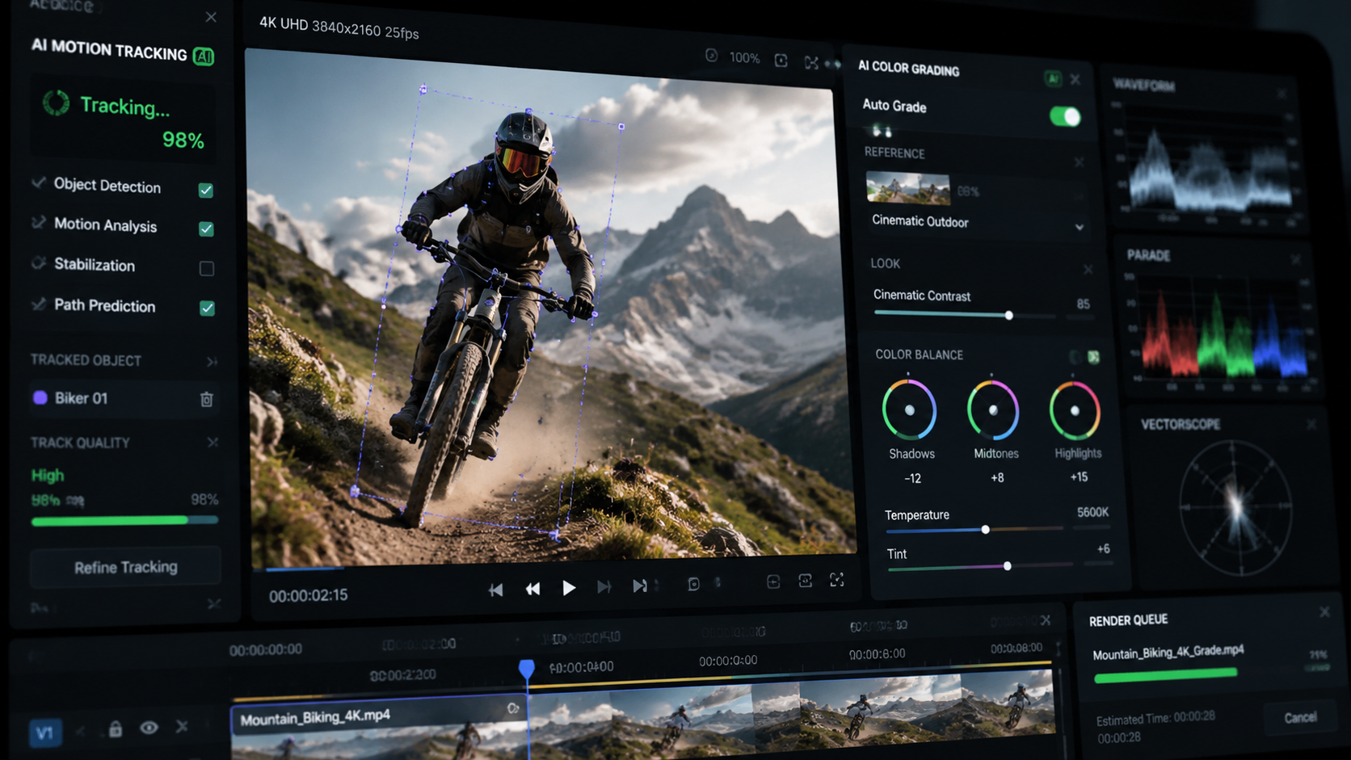
Task: Enable the Stabilization checkbox
Action: tap(207, 268)
